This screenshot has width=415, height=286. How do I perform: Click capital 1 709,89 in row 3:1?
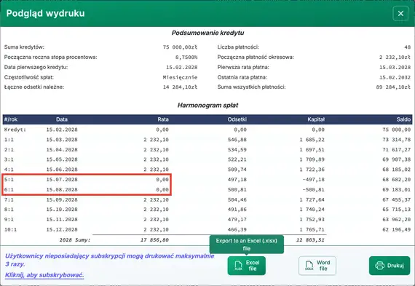pos(312,159)
